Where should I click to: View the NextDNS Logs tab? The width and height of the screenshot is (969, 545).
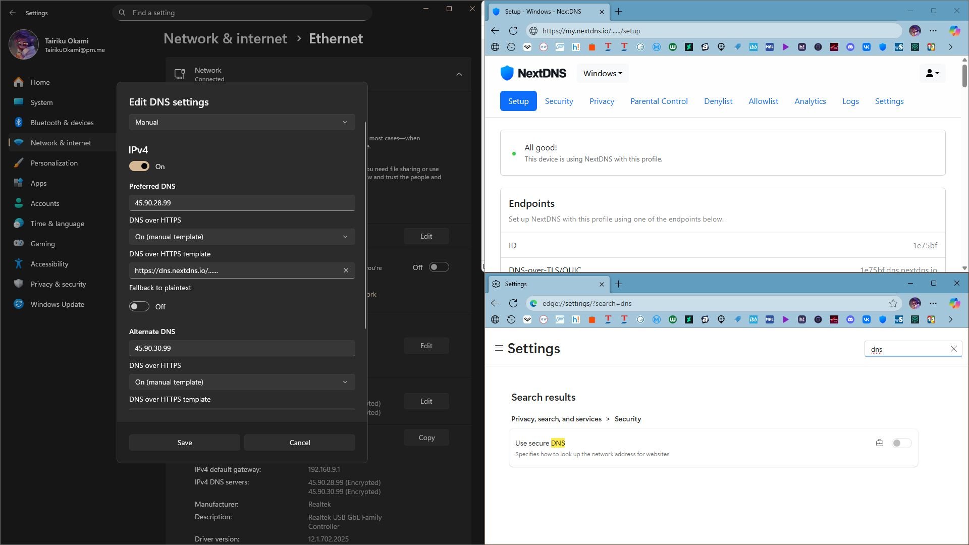tap(850, 101)
